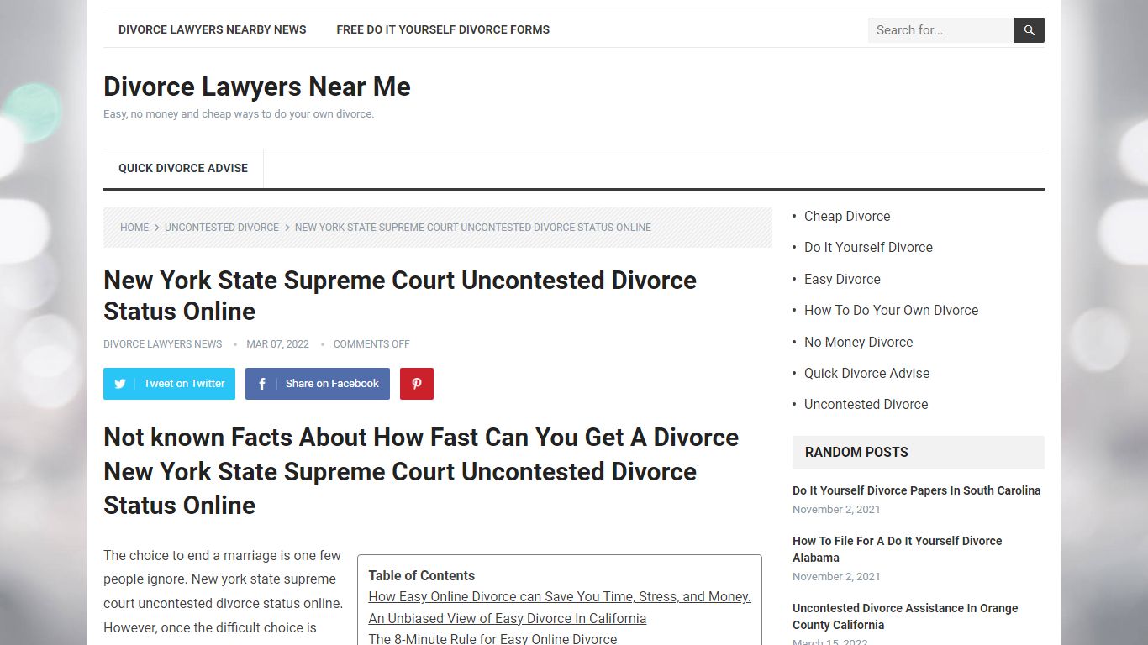Click the current page breadcrumb text

473,228
